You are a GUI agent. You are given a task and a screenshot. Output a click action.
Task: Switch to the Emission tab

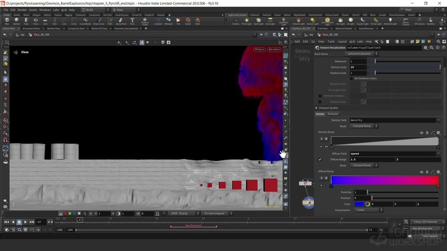(333, 114)
